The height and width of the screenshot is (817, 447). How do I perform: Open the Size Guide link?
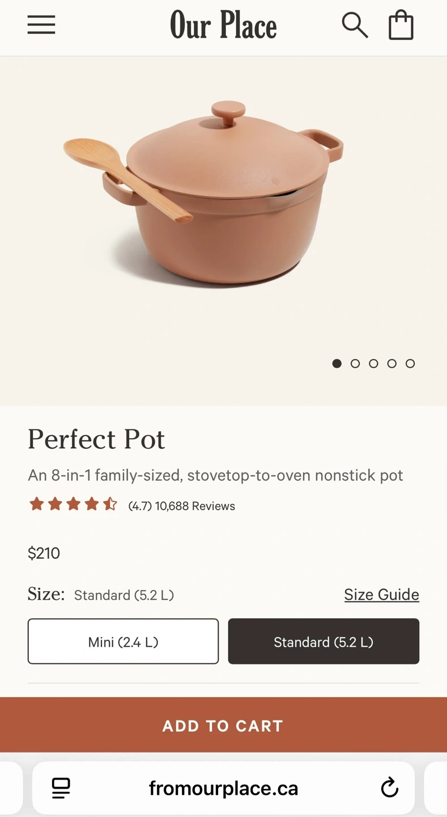pyautogui.click(x=381, y=595)
